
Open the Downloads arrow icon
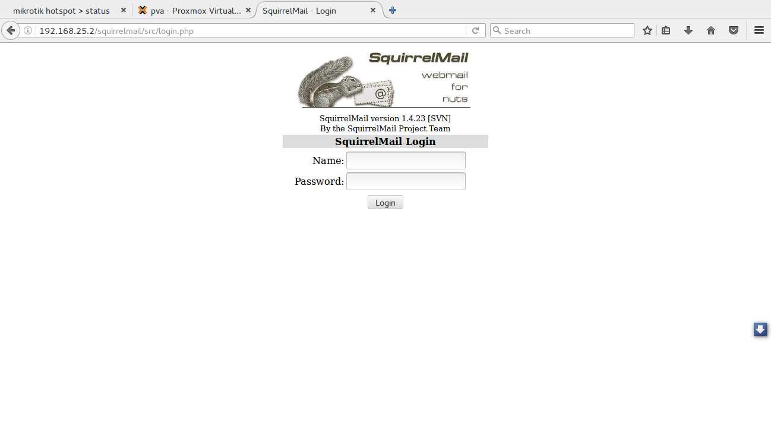tap(688, 30)
